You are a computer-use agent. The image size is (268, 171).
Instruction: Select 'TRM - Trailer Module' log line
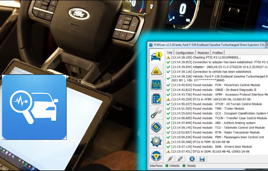[208, 109]
